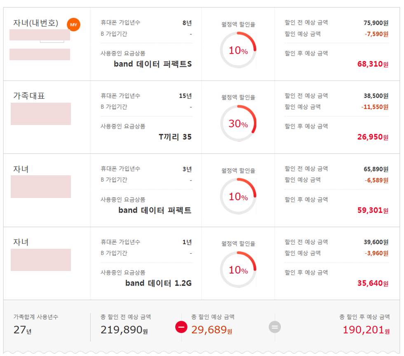Click the 10% gauge in the 3년 row
The width and height of the screenshot is (404, 356).
(x=238, y=197)
